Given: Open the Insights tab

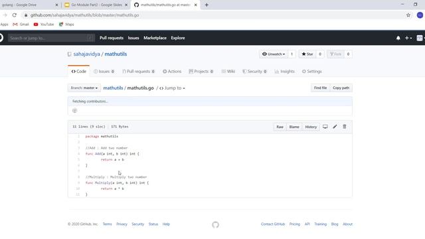Looking at the screenshot, I should coord(284,72).
